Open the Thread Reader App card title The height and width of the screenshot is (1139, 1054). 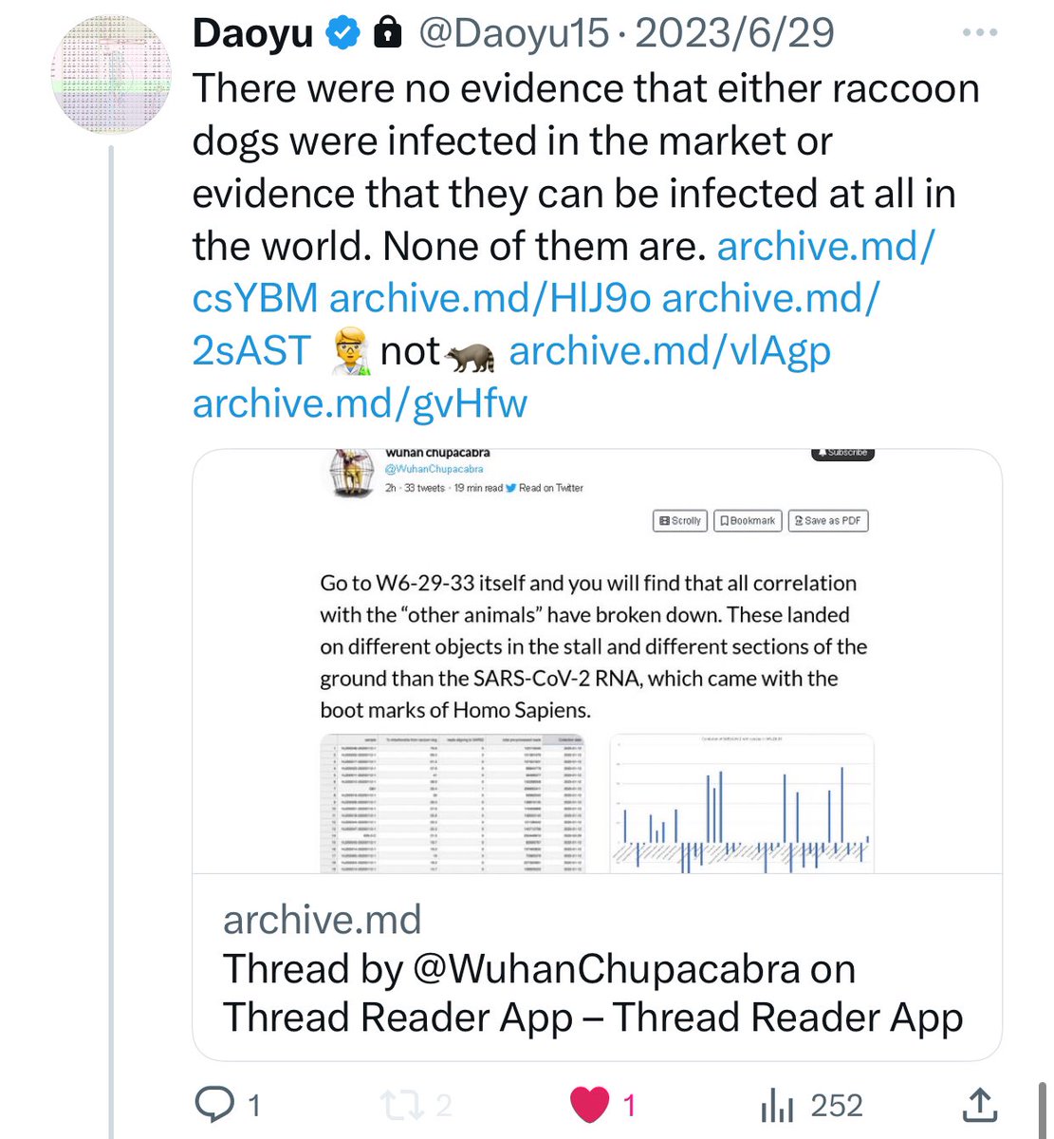click(593, 993)
